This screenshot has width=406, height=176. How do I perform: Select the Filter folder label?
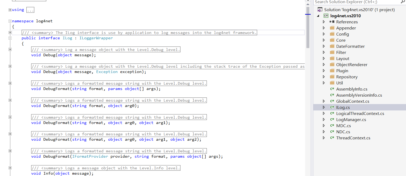(x=341, y=52)
